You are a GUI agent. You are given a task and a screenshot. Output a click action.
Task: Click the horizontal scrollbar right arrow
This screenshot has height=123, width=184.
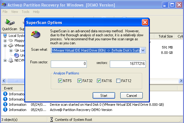(x=181, y=81)
